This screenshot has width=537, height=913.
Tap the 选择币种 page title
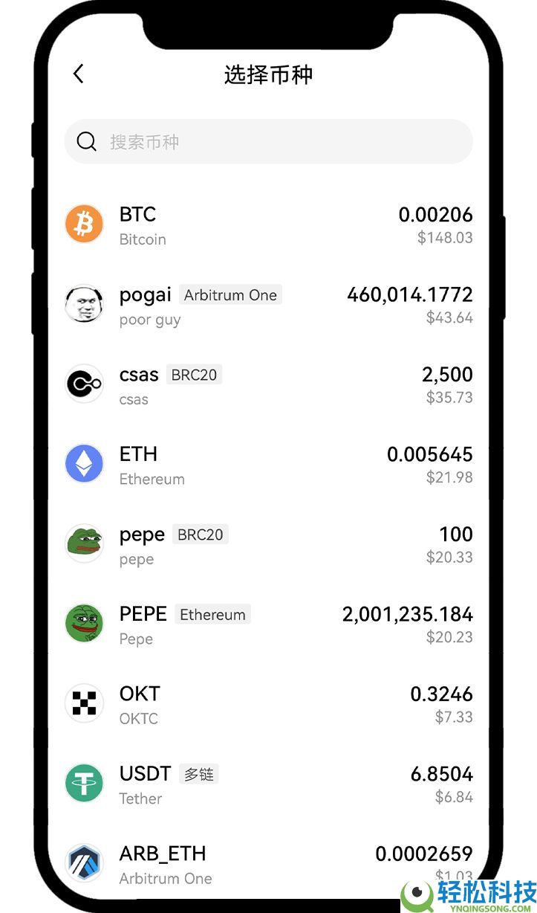pos(268,74)
